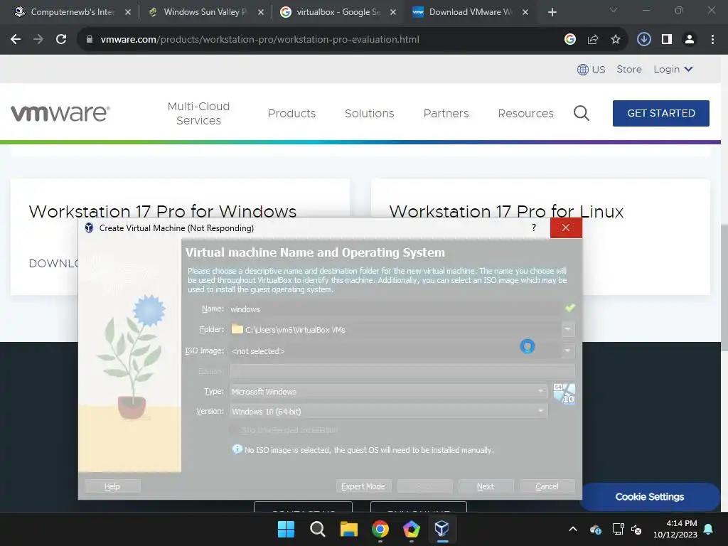
Task: Click the Chrome back arrow
Action: pos(16,40)
